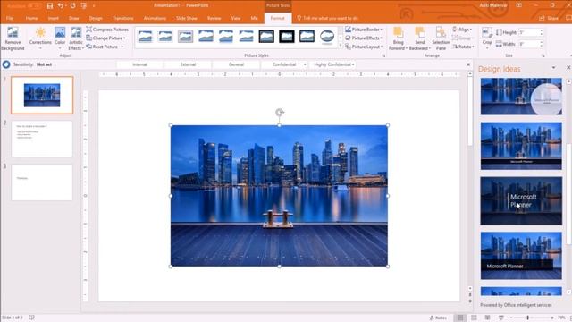This screenshot has width=572, height=322.
Task: Choose the design idea with circular text overlay
Action: point(521,97)
